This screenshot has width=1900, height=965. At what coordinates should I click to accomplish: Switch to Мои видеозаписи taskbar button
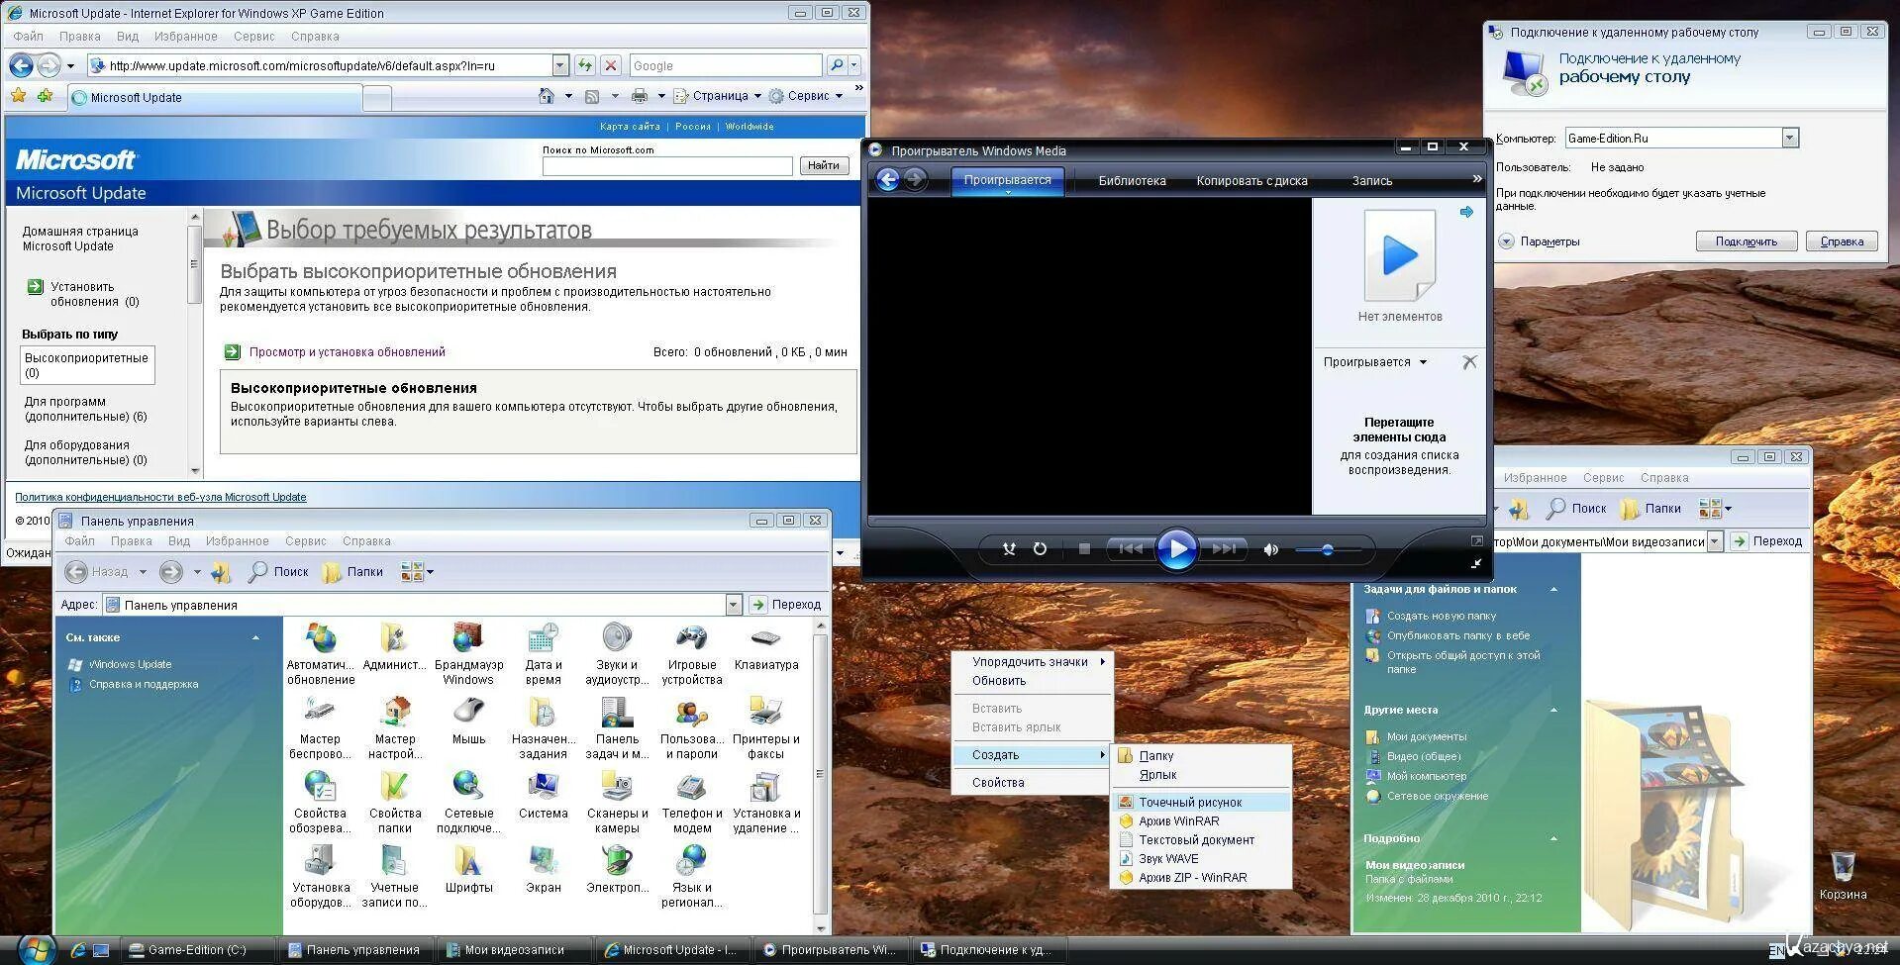[515, 950]
